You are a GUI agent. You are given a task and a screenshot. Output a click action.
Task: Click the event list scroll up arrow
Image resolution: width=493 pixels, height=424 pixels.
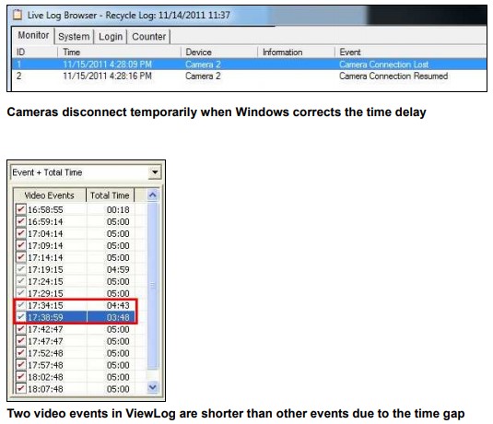pyautogui.click(x=152, y=195)
